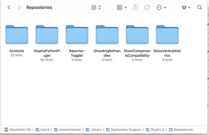The width and height of the screenshot is (209, 135).
Task: Select the fonttools folder
Action: tap(17, 35)
